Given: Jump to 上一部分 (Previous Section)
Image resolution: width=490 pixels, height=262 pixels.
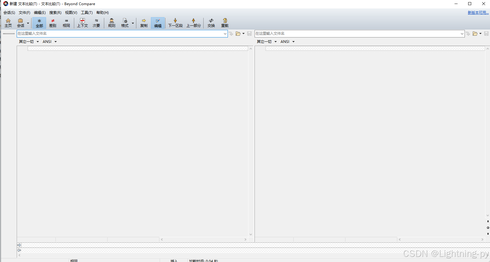Looking at the screenshot, I should click(x=194, y=23).
